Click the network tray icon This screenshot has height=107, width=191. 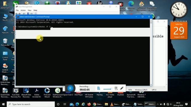[168, 104]
